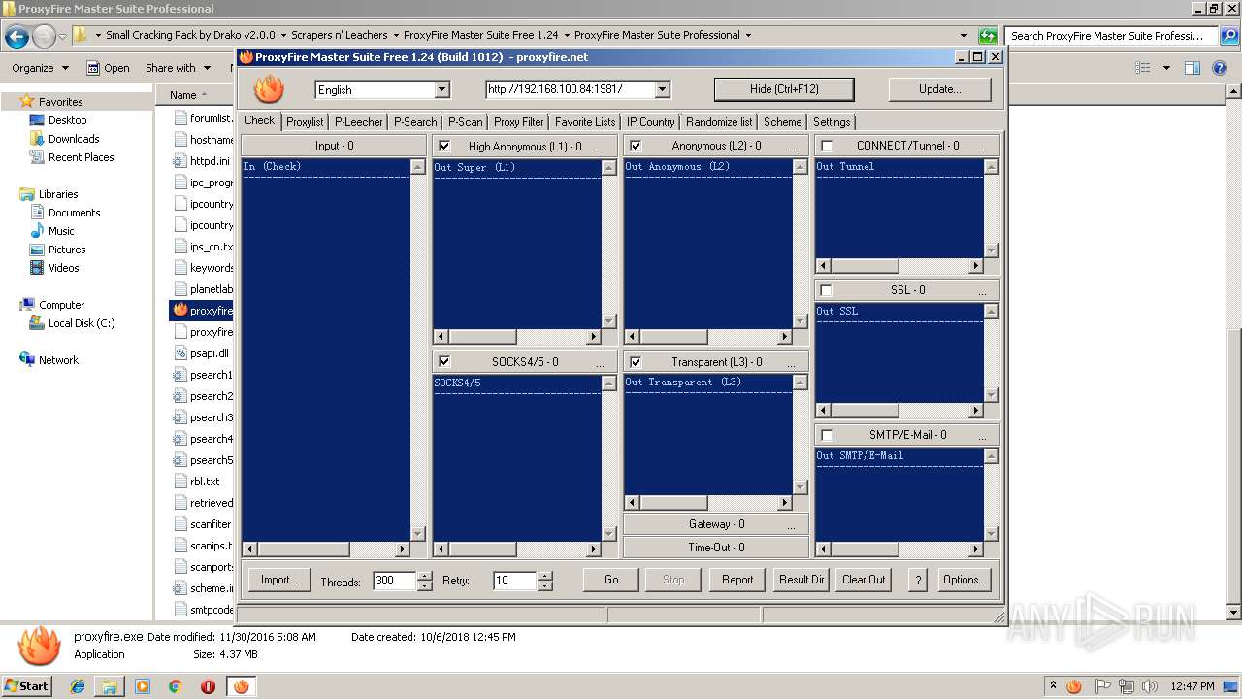The height and width of the screenshot is (699, 1242).
Task: Click proxyfire.exe file icon in Explorer list
Action: 180,311
